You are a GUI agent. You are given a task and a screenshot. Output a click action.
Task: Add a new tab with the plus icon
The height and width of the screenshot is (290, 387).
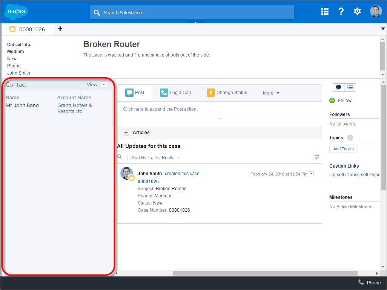pyautogui.click(x=60, y=29)
